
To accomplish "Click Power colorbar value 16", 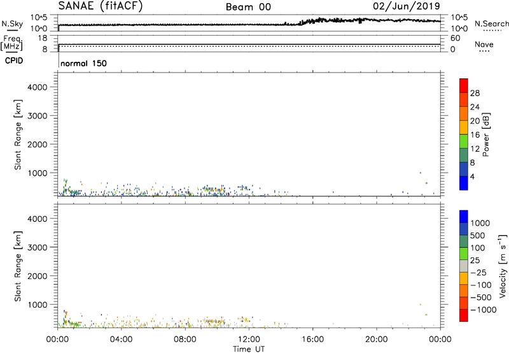I will point(475,134).
